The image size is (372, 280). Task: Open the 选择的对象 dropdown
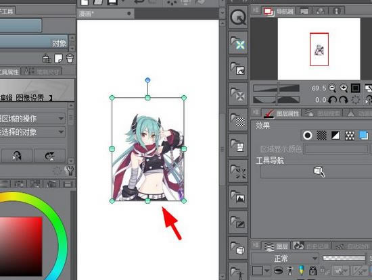32,132
